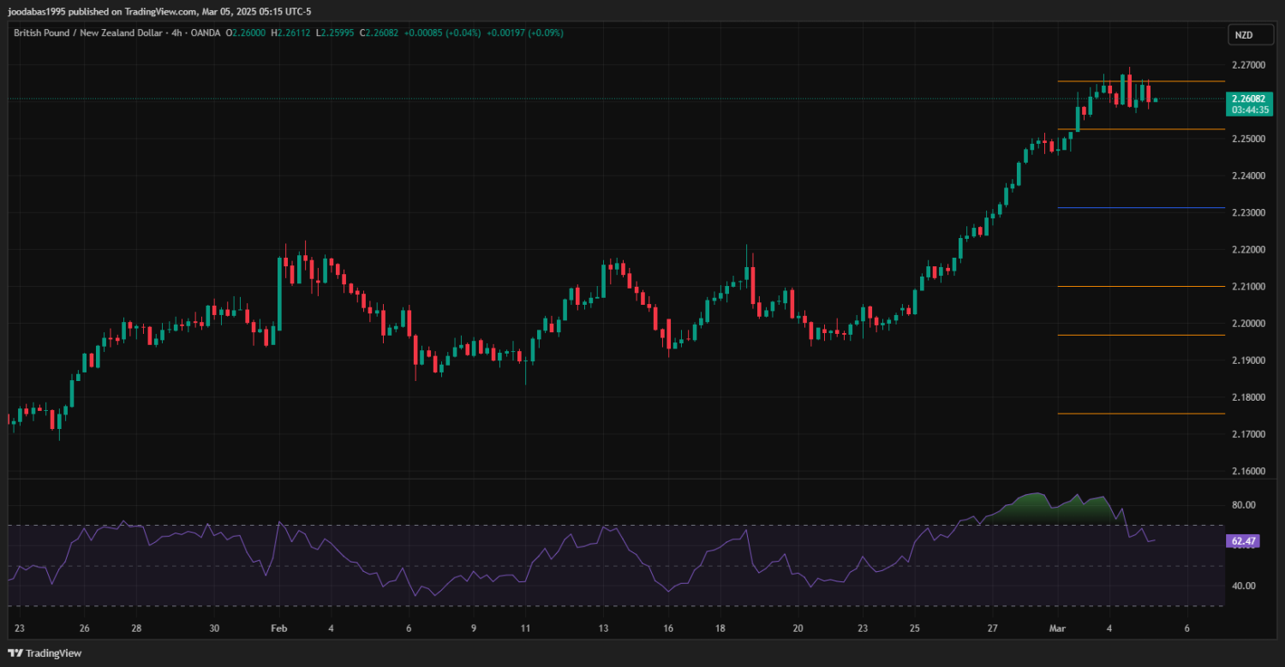
Task: Click the 11 date label on time axis
Action: click(x=525, y=628)
